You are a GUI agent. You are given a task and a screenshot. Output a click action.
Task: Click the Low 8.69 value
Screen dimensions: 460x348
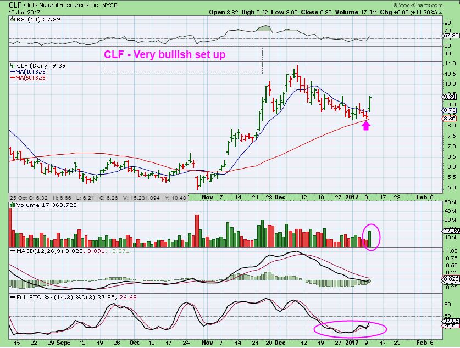[x=284, y=12]
